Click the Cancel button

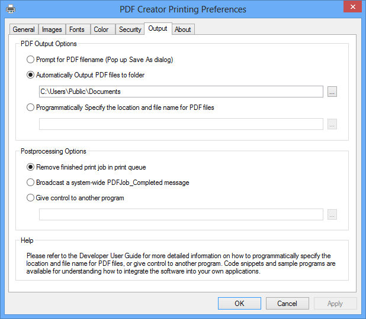click(287, 304)
